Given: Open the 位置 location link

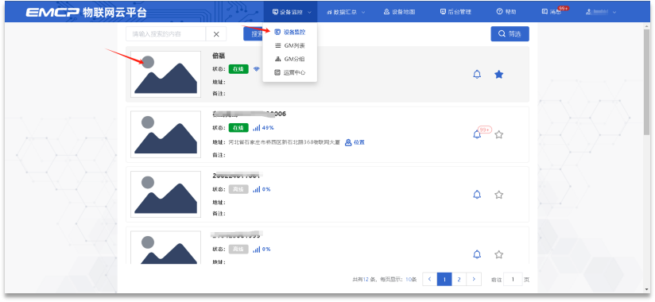Looking at the screenshot, I should [355, 142].
